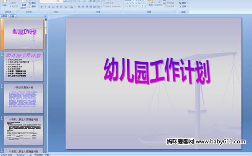Toggle Center text alignment
Viewport: 252px width, 156px height.
click(x=83, y=7)
